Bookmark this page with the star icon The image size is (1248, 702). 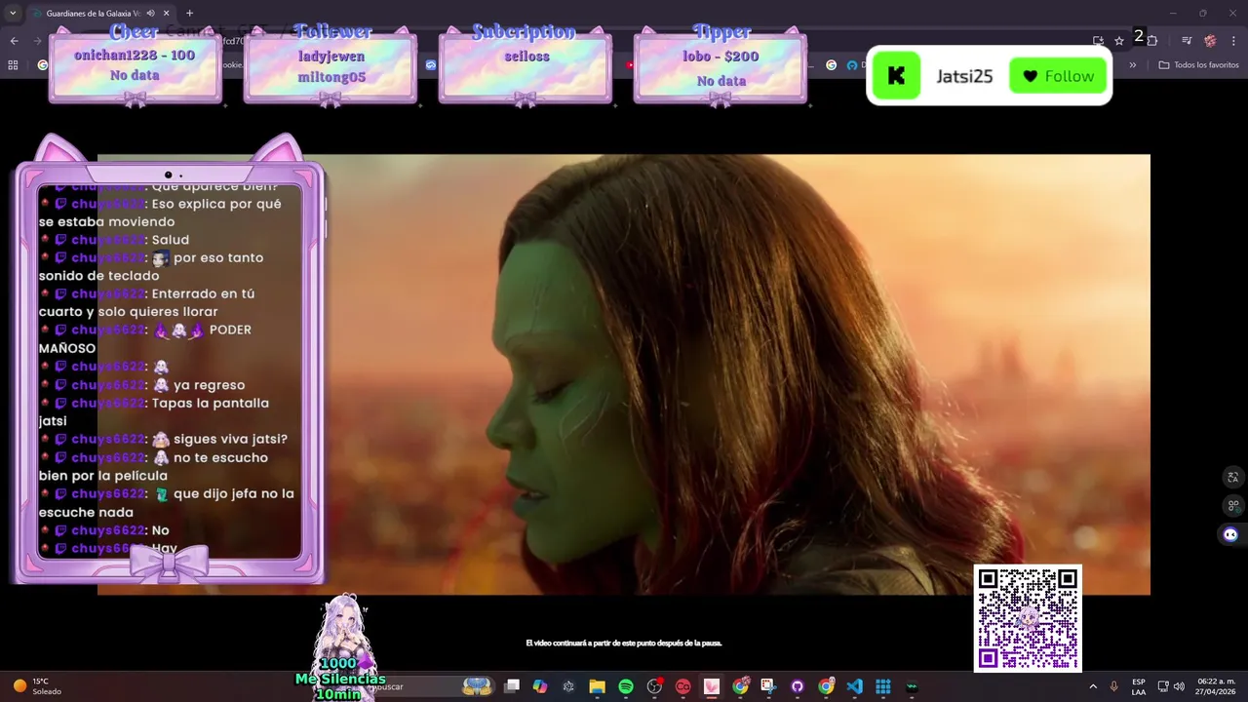click(x=1119, y=41)
